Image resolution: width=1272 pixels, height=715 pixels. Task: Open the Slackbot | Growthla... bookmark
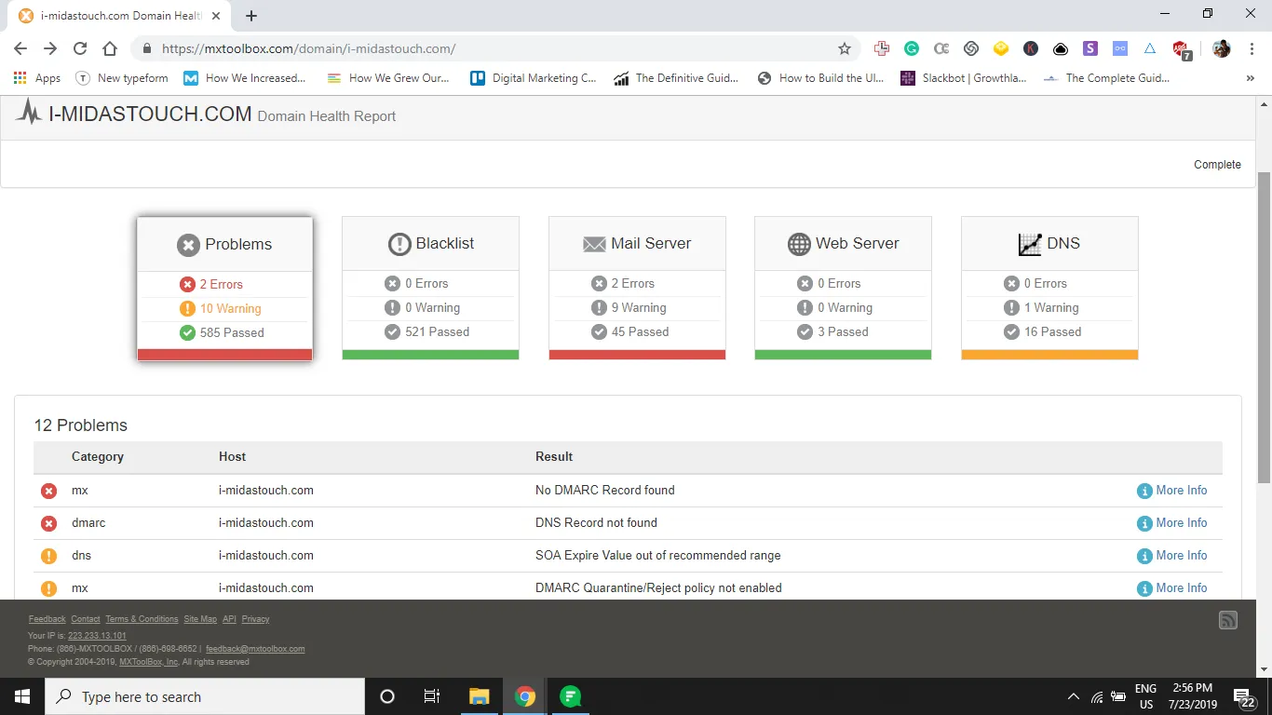pos(963,78)
